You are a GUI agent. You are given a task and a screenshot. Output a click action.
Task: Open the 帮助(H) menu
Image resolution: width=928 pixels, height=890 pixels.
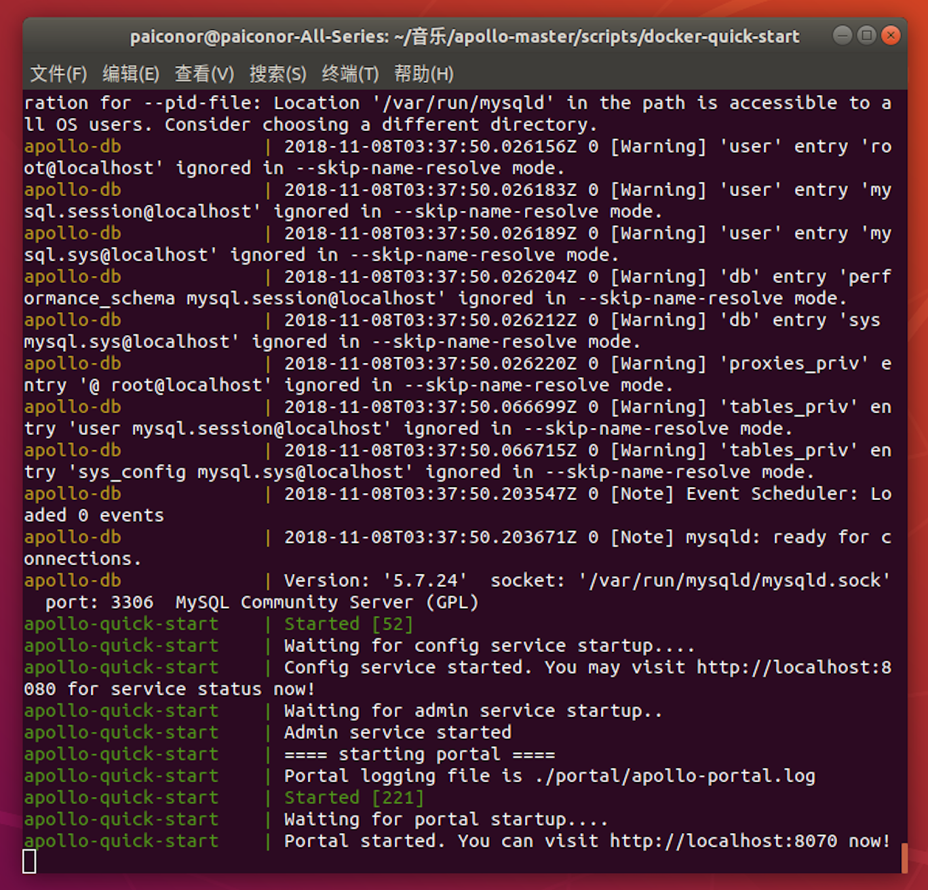tap(423, 73)
